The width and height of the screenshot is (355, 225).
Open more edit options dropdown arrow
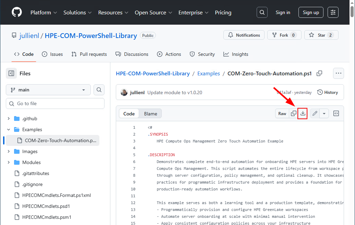click(324, 114)
